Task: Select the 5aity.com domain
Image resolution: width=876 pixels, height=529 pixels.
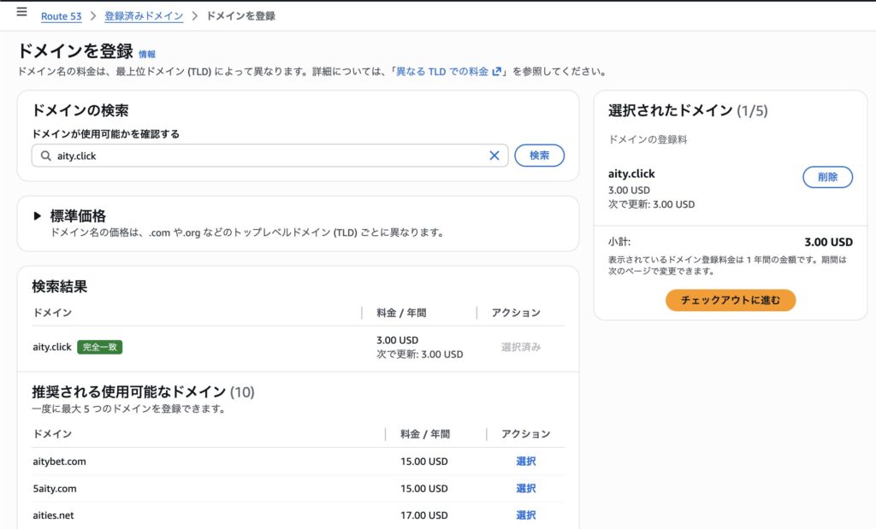Action: 525,489
